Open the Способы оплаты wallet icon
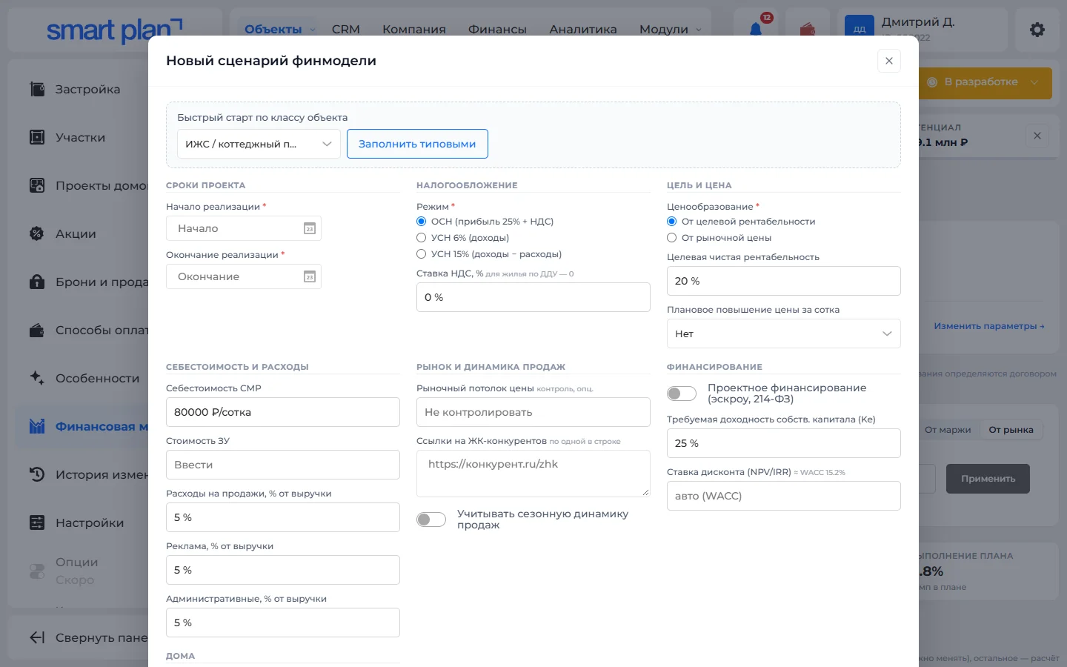Image resolution: width=1067 pixels, height=667 pixels. click(37, 330)
